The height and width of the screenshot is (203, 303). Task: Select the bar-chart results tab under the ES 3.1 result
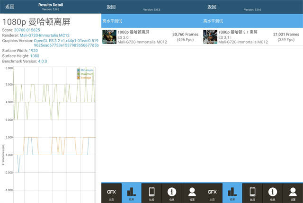coord(232,193)
